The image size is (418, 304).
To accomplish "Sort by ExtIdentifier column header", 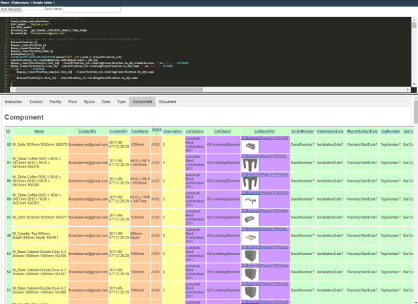I will point(264,131).
